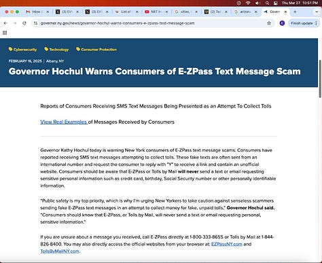Open site information icon in address bar
322x263 pixels.
pyautogui.click(x=35, y=23)
